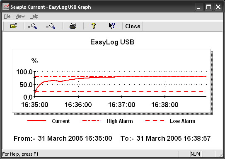Click the 16:37:00 time axis label

point(122,105)
